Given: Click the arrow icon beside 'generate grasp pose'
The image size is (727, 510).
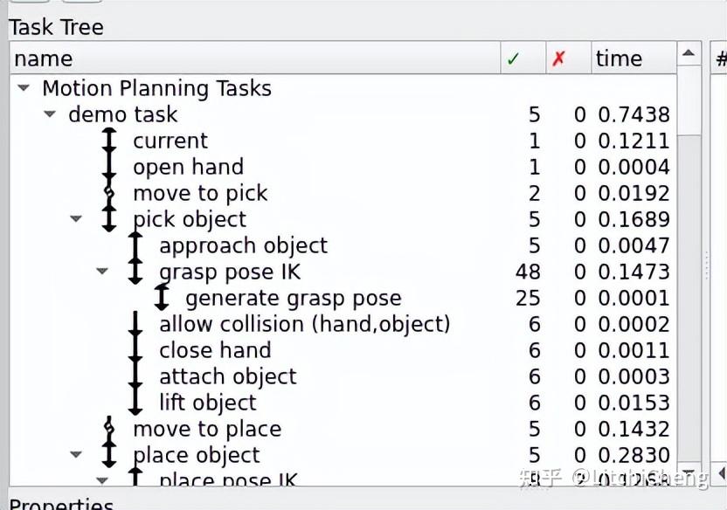Looking at the screenshot, I should 162,299.
